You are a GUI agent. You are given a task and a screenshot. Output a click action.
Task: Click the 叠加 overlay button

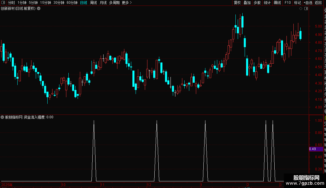(247, 3)
